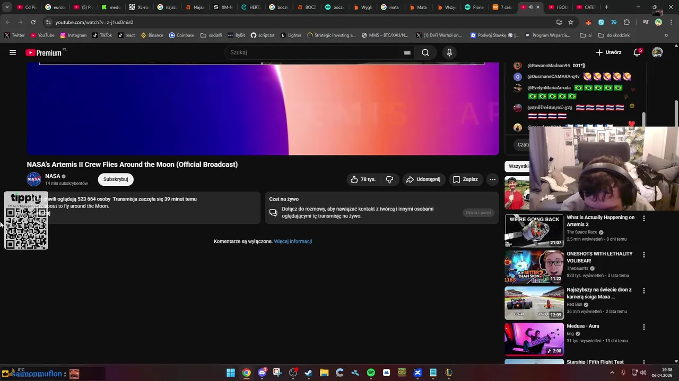Open Spotify from the taskbar
Image resolution: width=679 pixels, height=381 pixels.
tap(371, 373)
